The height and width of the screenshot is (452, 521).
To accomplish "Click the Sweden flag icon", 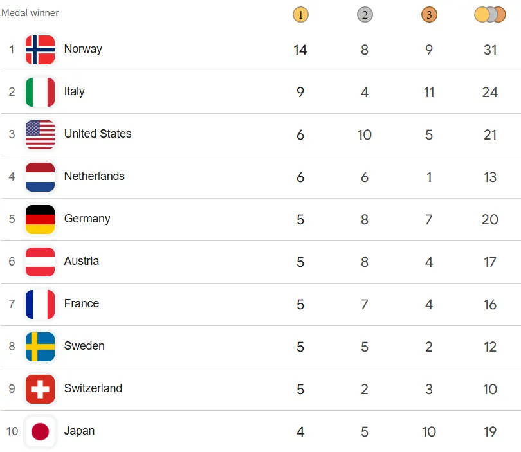I will [x=40, y=347].
